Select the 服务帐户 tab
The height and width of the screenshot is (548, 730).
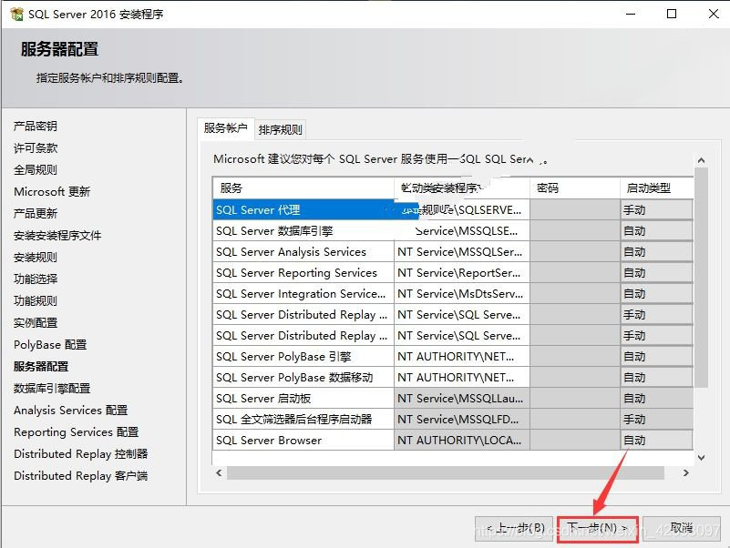click(225, 128)
